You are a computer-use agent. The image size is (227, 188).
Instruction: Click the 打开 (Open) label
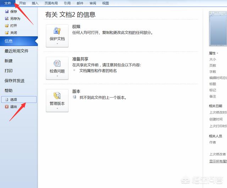[x=13, y=26]
